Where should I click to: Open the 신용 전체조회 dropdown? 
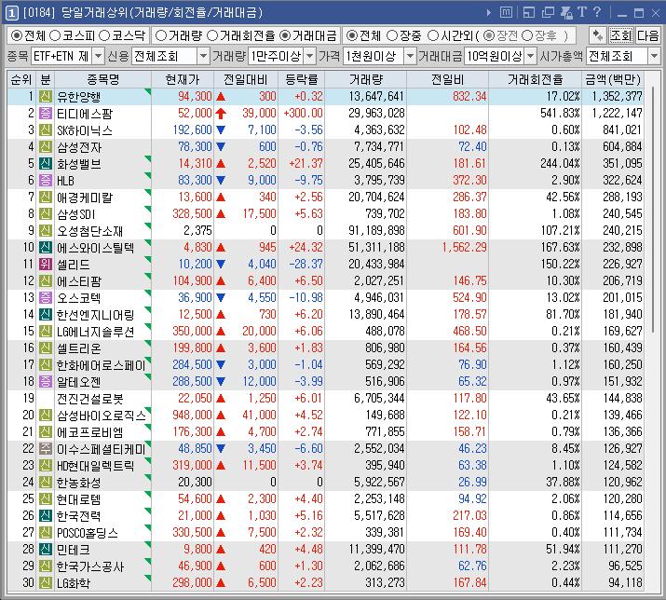coord(204,56)
